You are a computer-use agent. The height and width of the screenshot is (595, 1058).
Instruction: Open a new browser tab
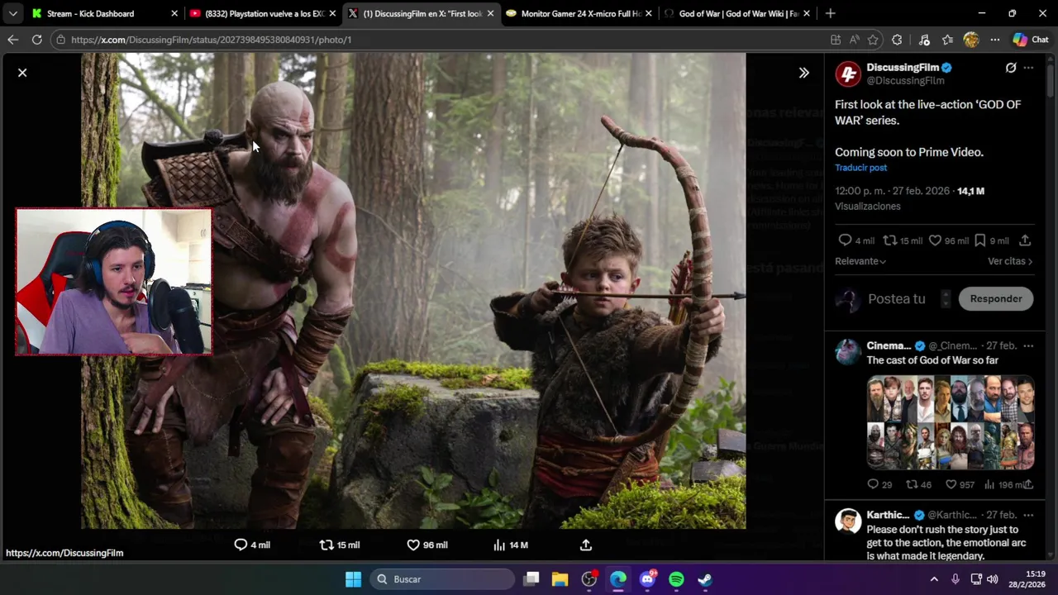point(830,13)
